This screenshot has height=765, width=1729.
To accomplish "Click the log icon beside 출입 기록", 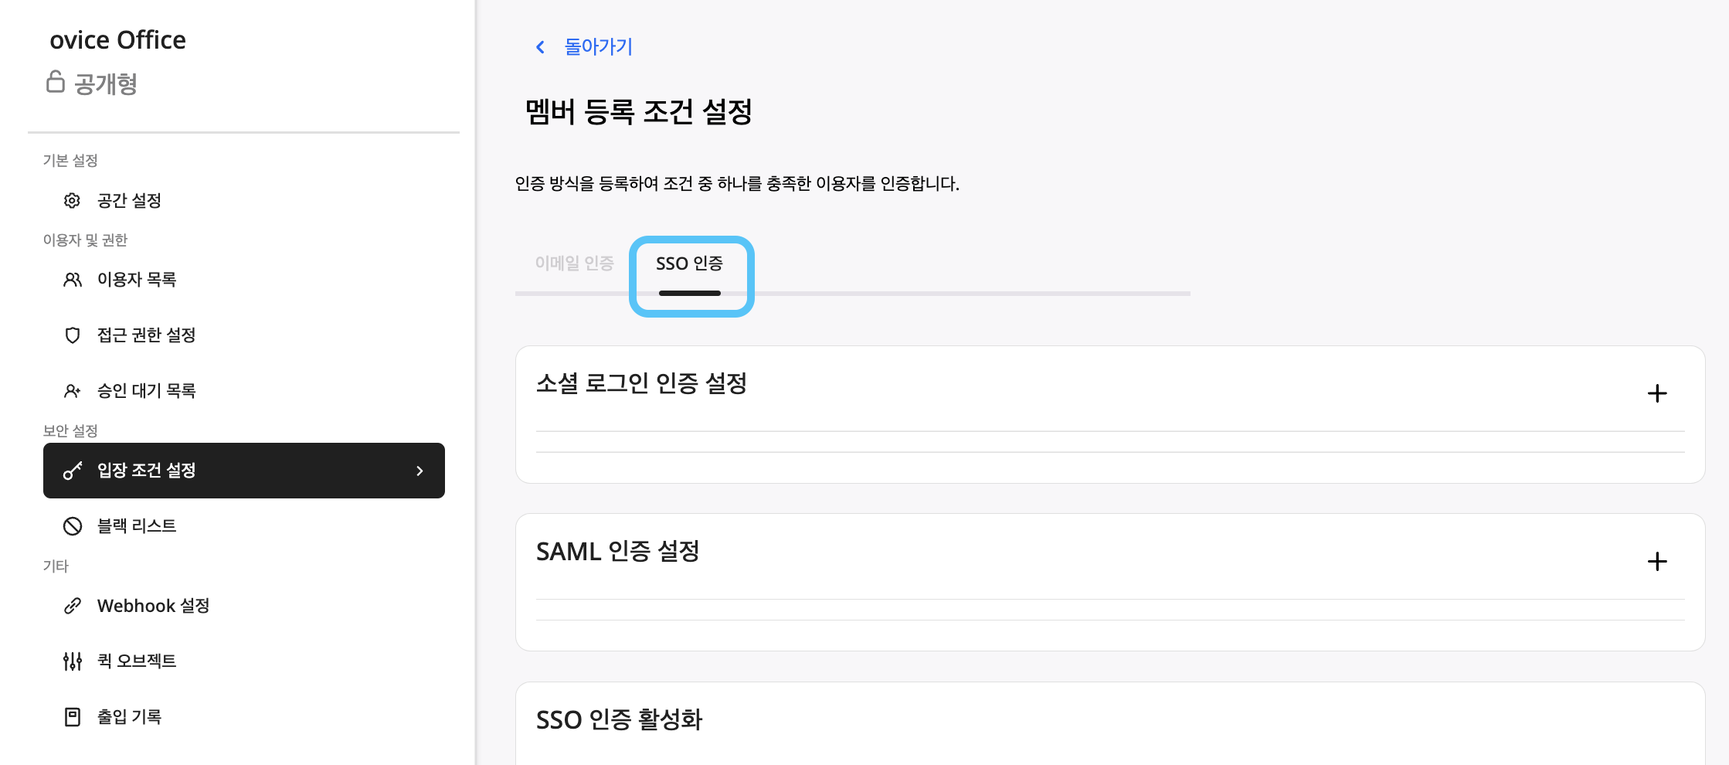I will pyautogui.click(x=72, y=717).
